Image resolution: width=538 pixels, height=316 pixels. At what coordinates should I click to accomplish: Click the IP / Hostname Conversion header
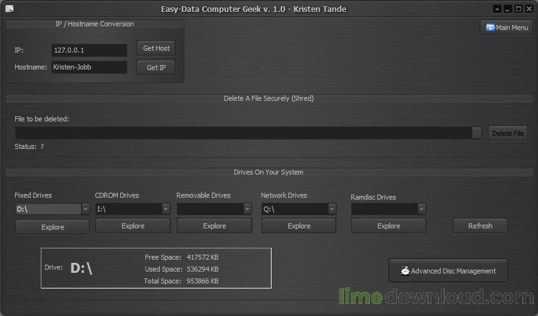click(x=95, y=24)
